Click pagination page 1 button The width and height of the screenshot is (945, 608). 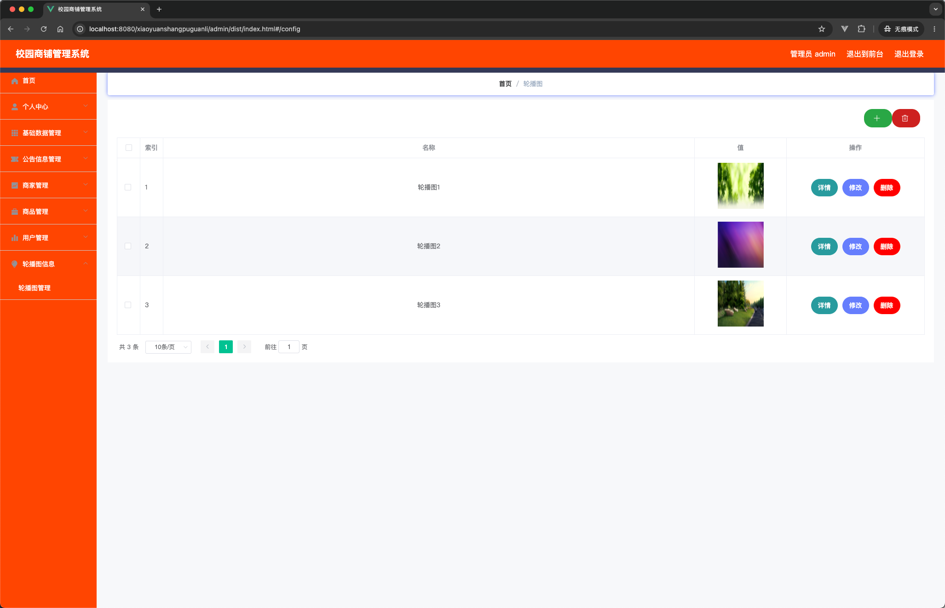pos(226,347)
